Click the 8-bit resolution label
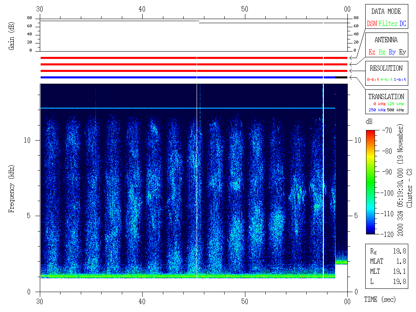 pos(373,80)
